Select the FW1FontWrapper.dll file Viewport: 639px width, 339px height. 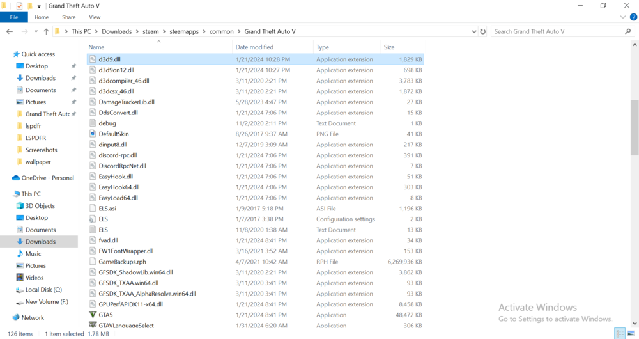click(126, 251)
